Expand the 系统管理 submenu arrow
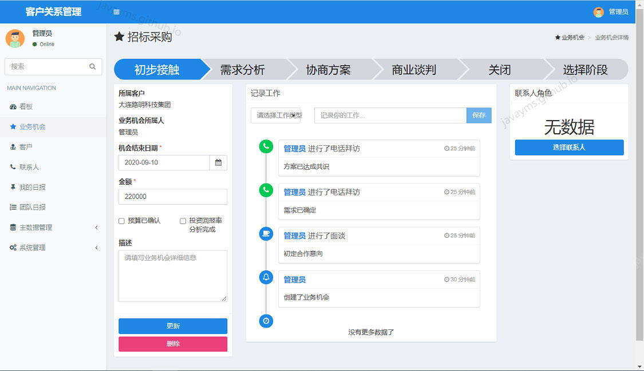The image size is (644, 371). 97,248
